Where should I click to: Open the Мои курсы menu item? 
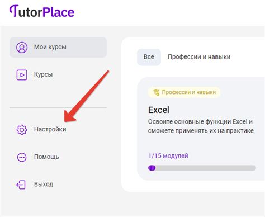tap(58, 47)
